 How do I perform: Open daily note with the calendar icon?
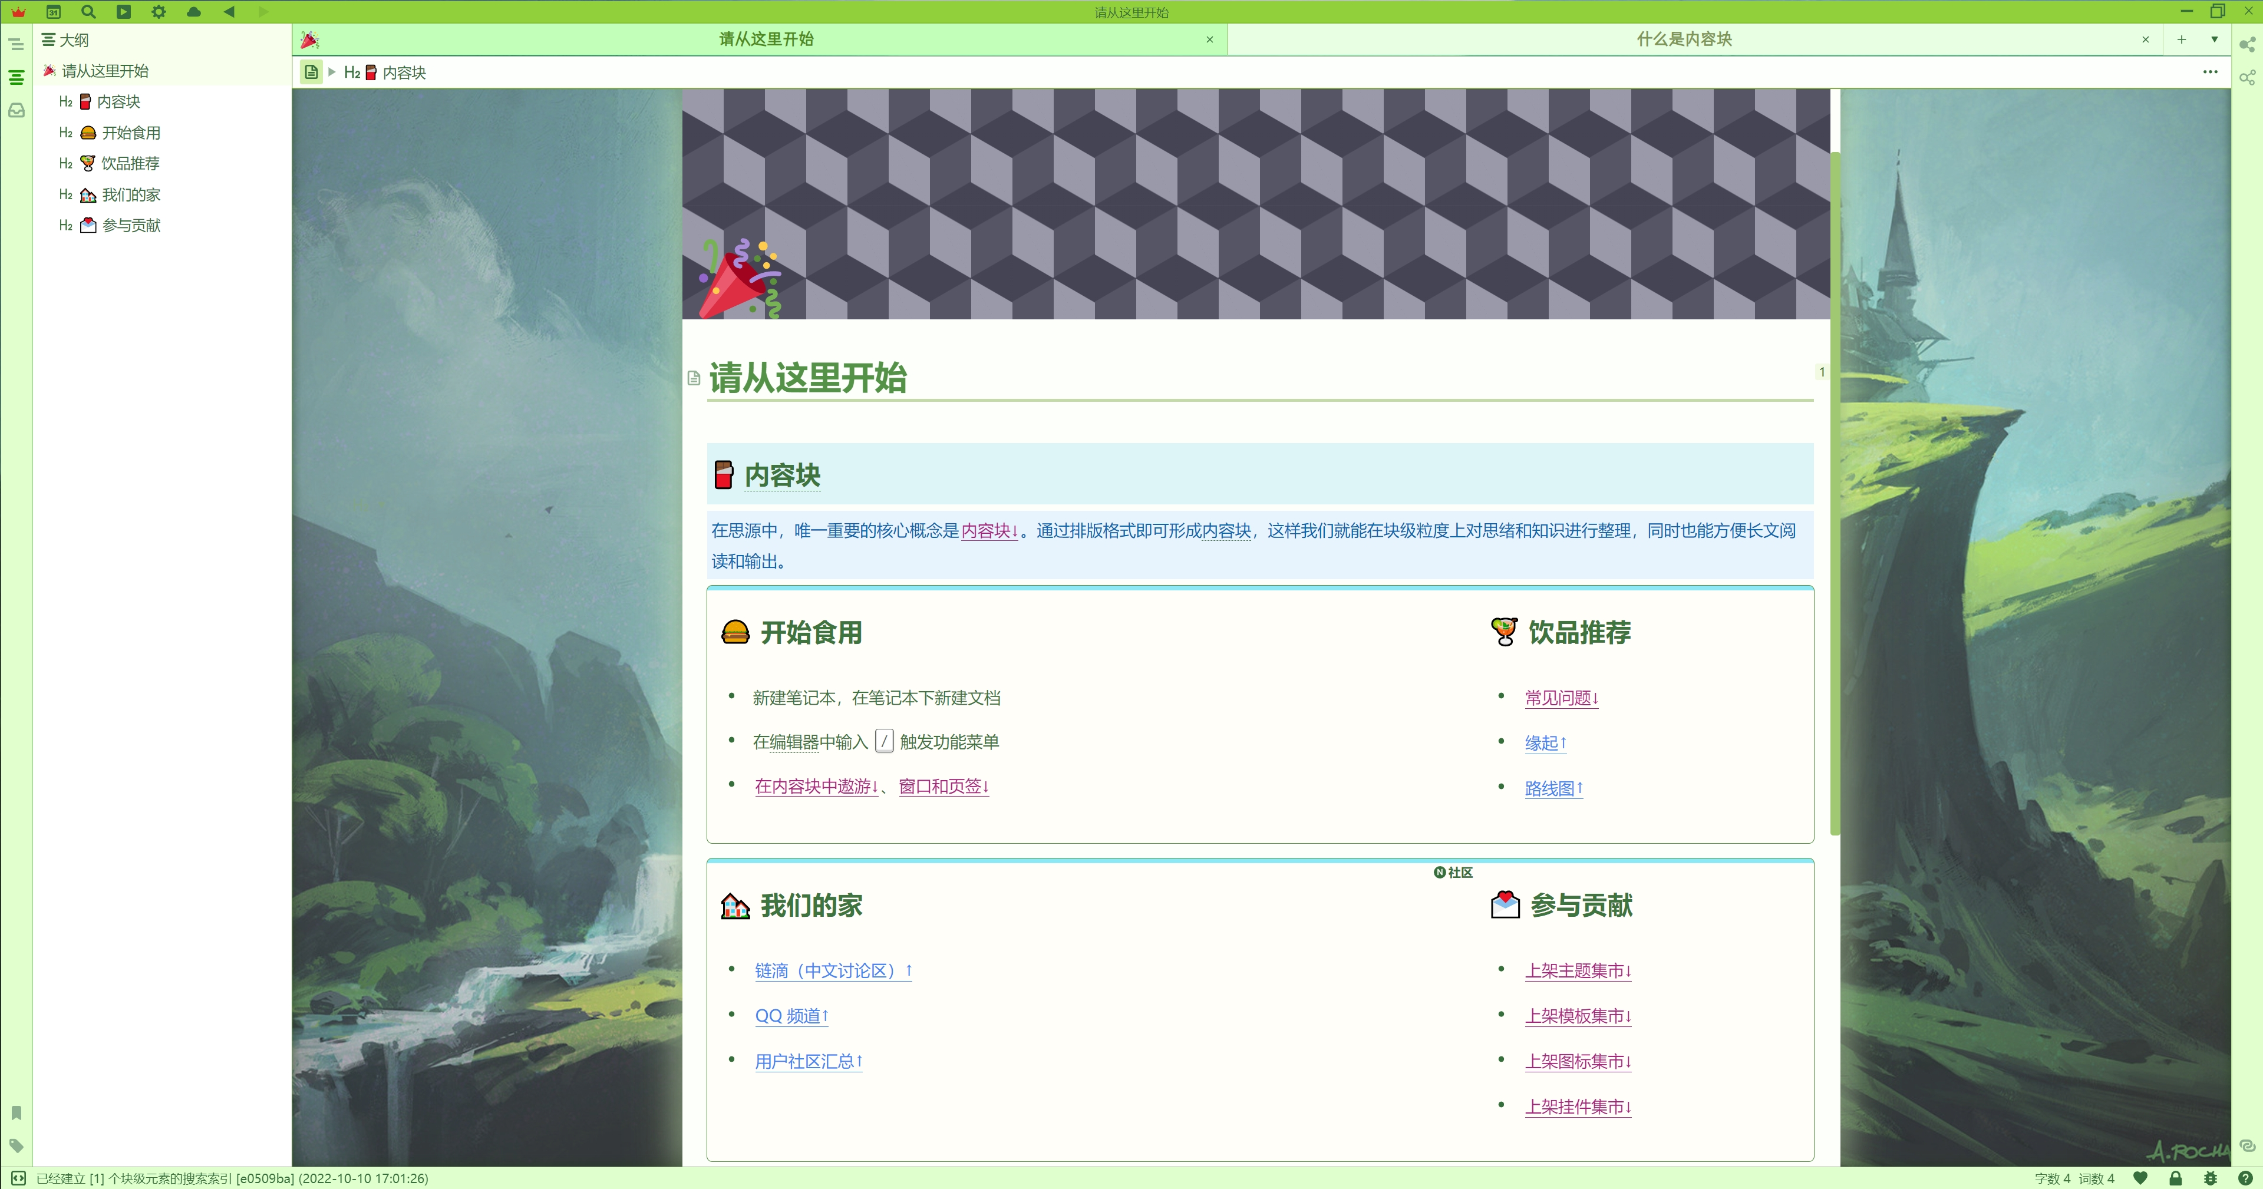[54, 11]
